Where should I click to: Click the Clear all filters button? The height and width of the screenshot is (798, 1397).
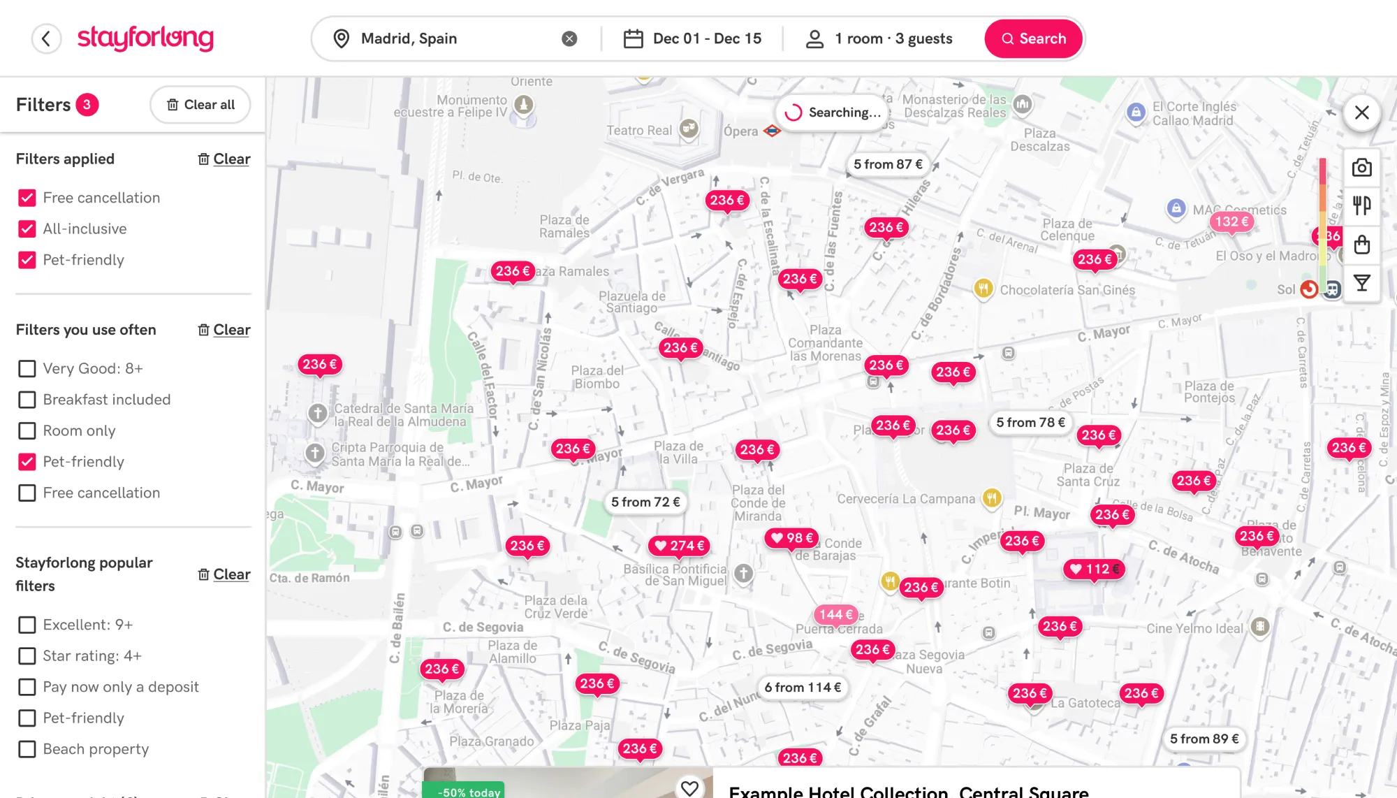point(200,105)
